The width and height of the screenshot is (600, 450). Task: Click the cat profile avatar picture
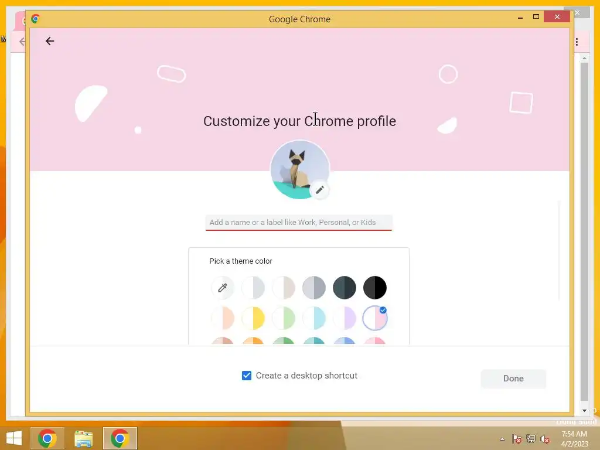pyautogui.click(x=299, y=169)
